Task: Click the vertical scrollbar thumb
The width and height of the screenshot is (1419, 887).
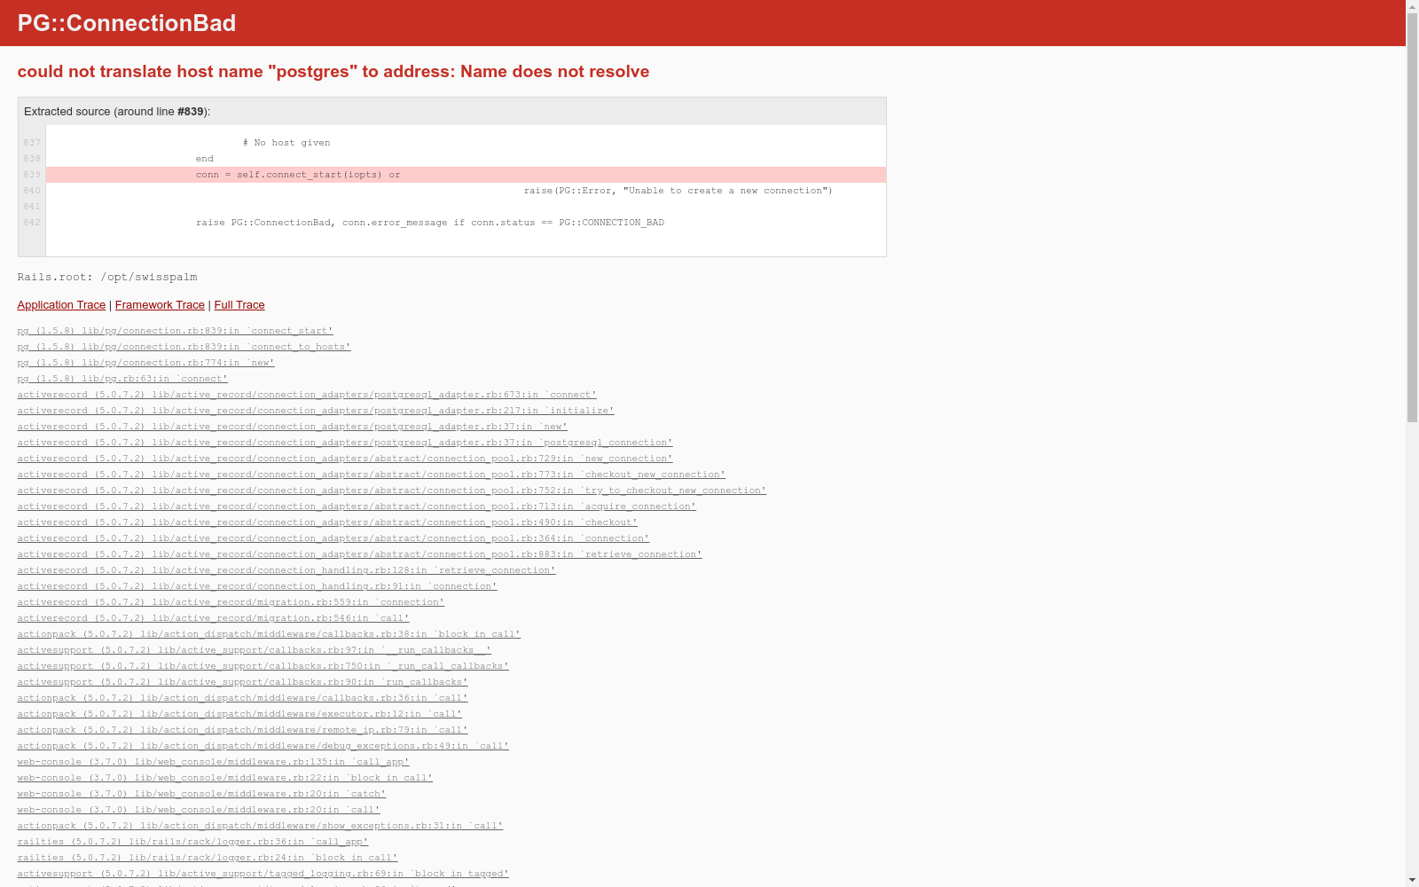Action: click(x=1412, y=217)
